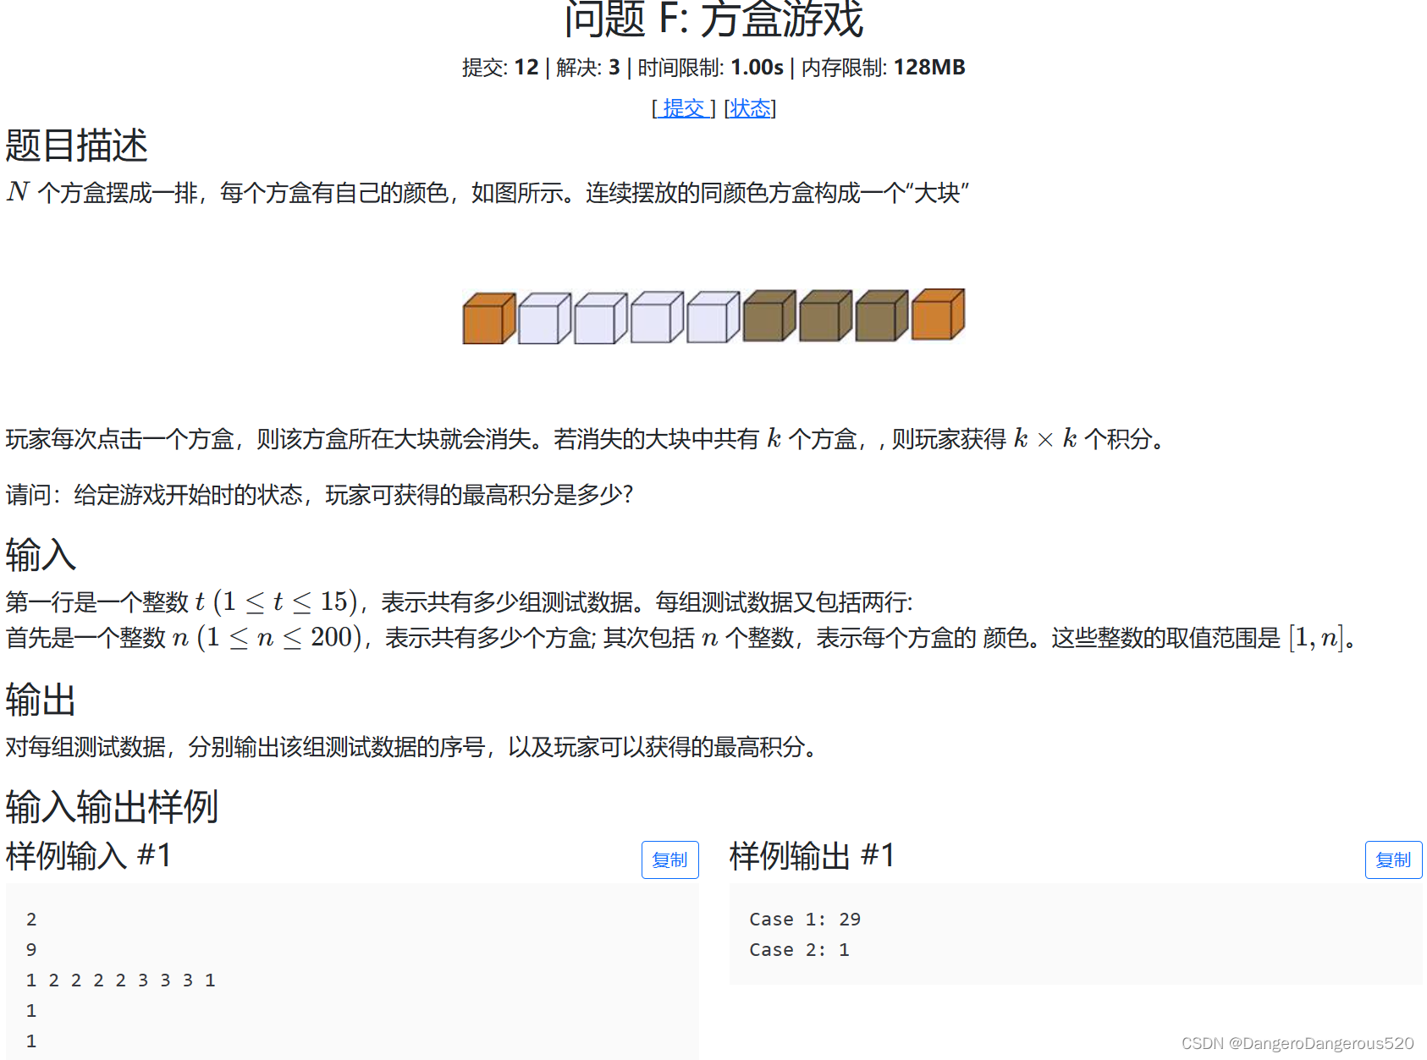Open the 提交 submit link
Screen dimensions: 1427x1060
(x=684, y=108)
